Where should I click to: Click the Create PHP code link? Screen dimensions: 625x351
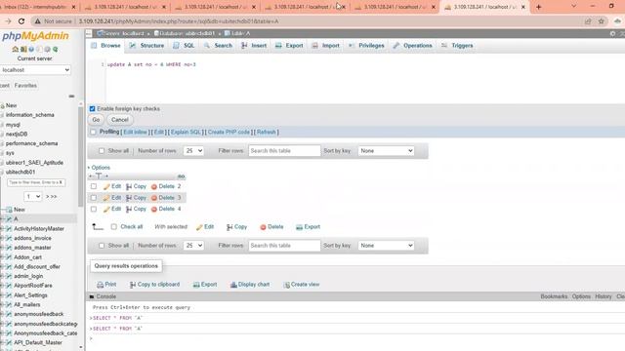pyautogui.click(x=229, y=133)
